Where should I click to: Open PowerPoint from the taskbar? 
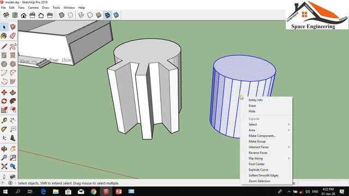click(x=119, y=192)
